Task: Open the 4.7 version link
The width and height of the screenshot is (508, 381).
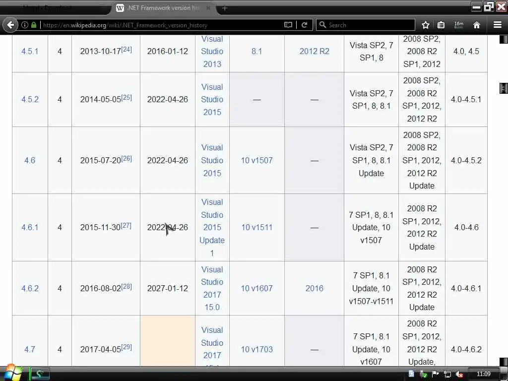Action: 29,349
